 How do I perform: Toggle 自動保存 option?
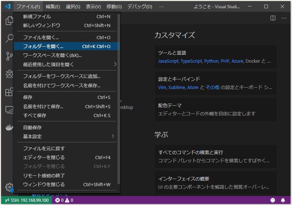click(x=67, y=127)
